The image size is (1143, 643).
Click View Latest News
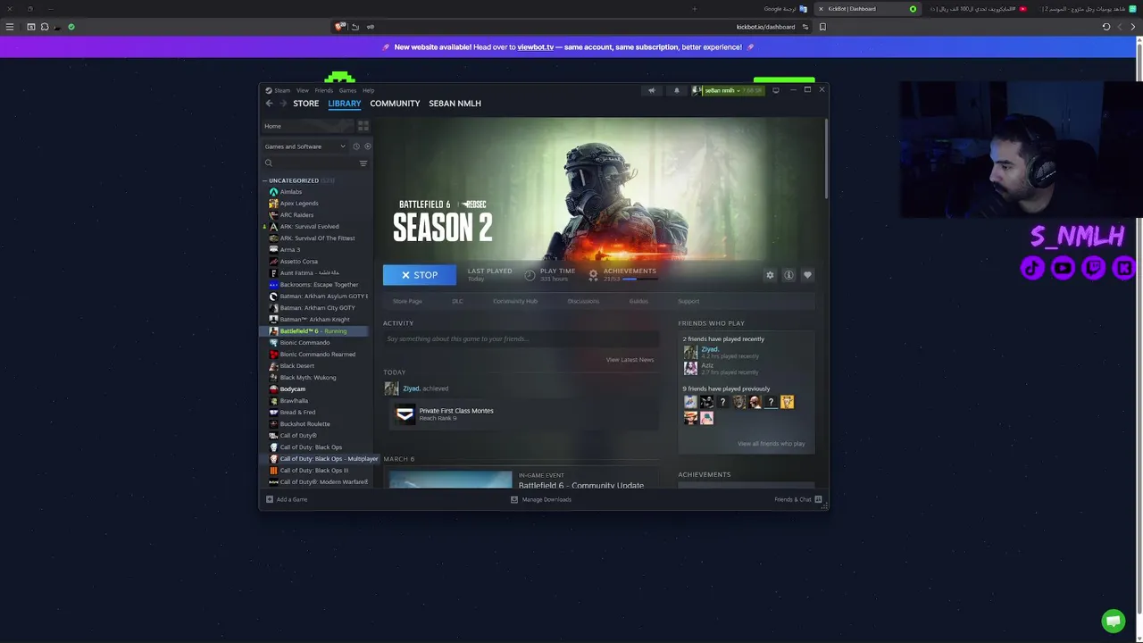click(630, 360)
